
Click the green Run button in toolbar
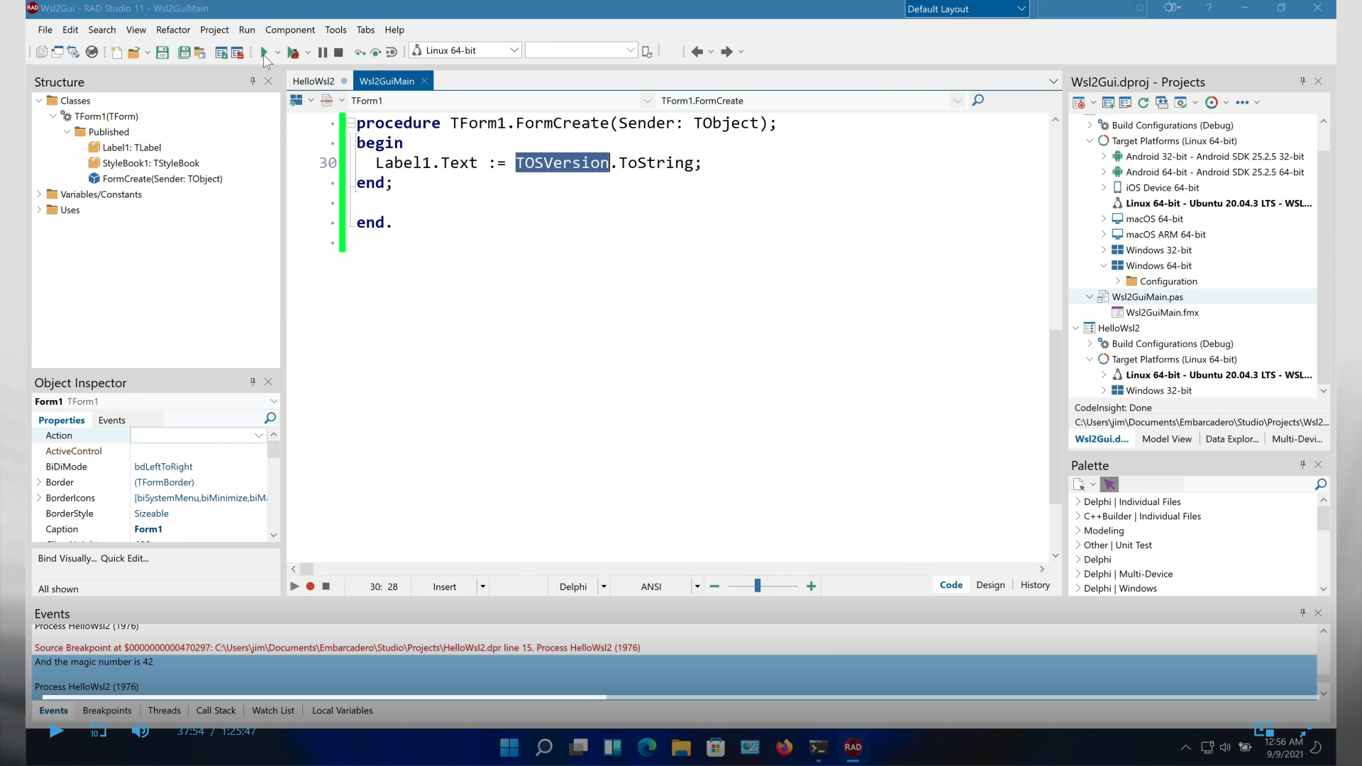pos(264,52)
